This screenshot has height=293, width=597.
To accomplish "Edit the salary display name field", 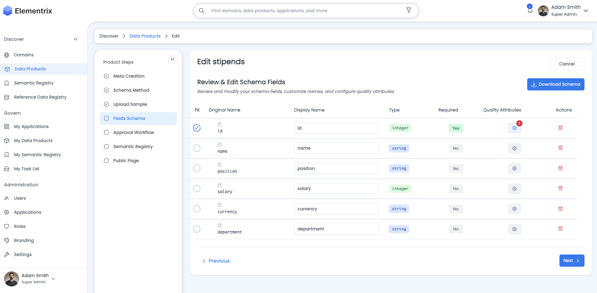I will (x=336, y=188).
